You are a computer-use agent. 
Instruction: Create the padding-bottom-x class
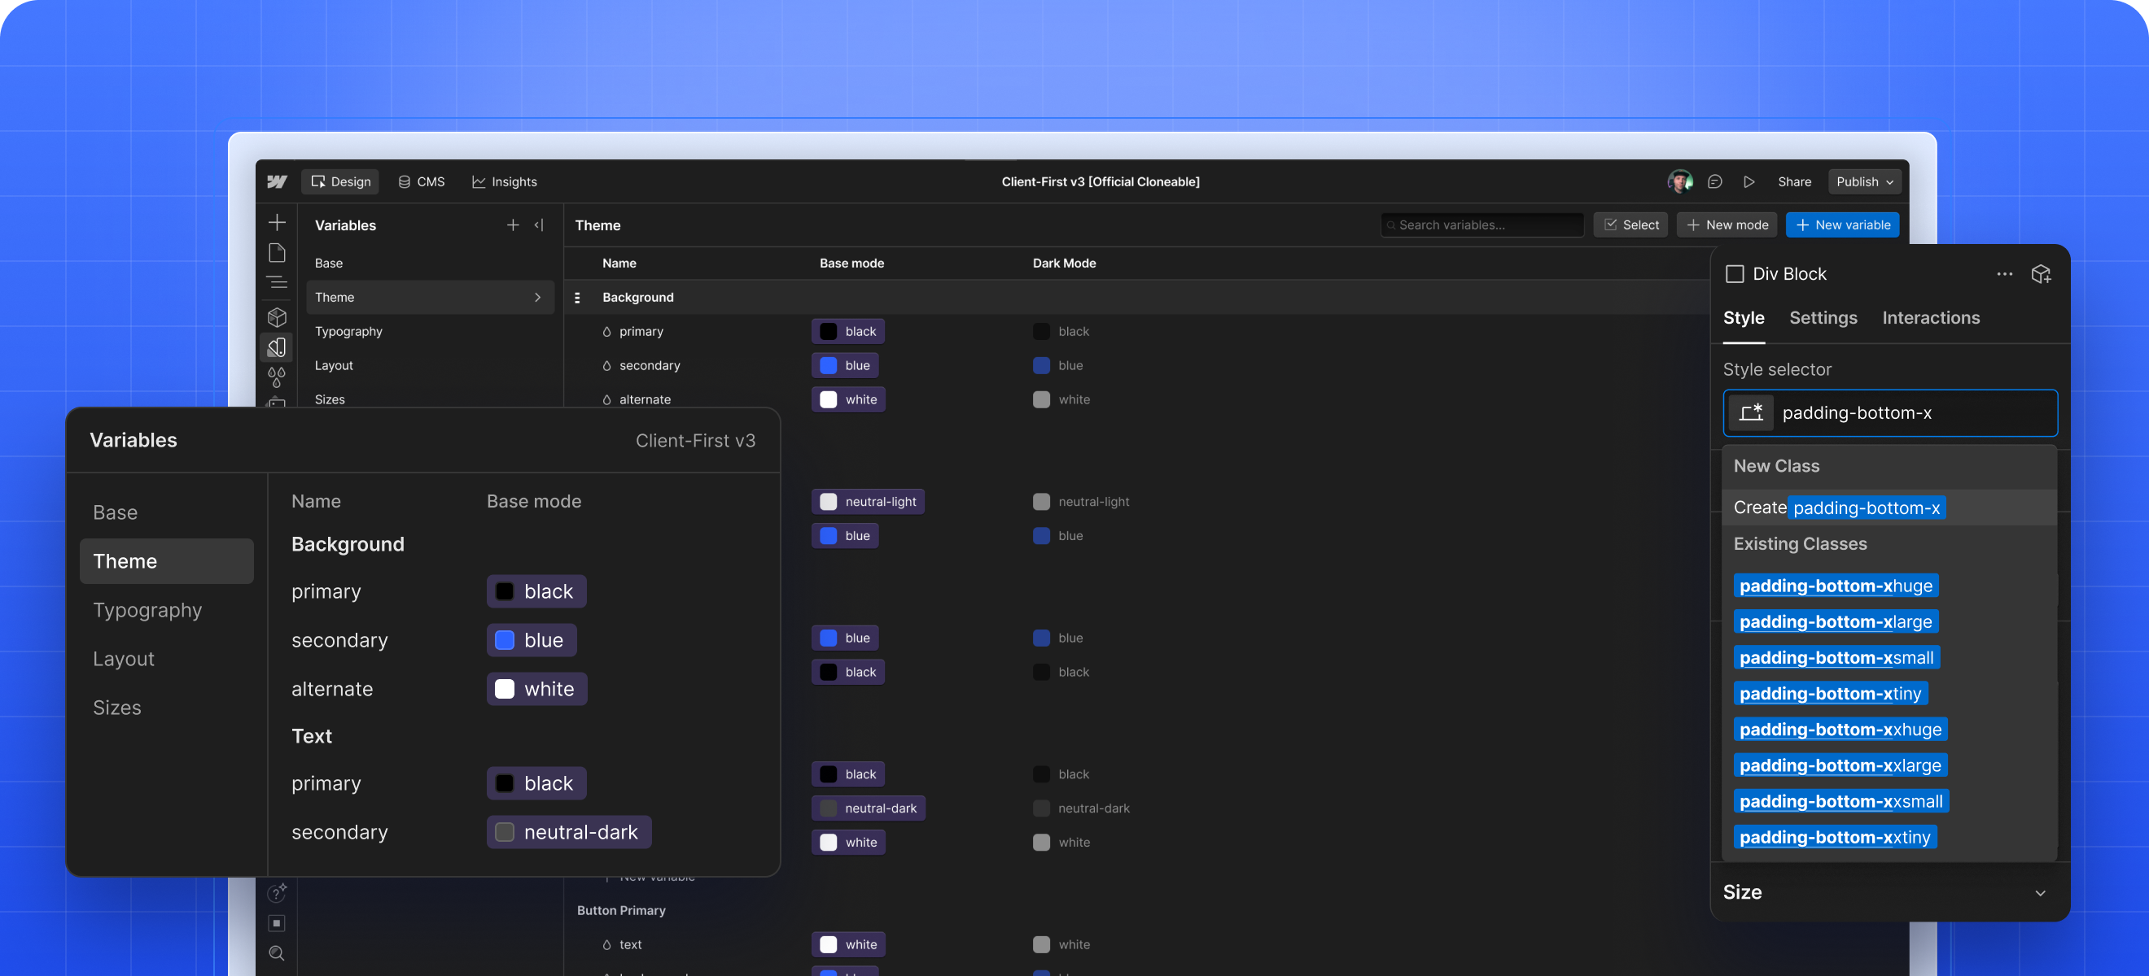point(1889,508)
